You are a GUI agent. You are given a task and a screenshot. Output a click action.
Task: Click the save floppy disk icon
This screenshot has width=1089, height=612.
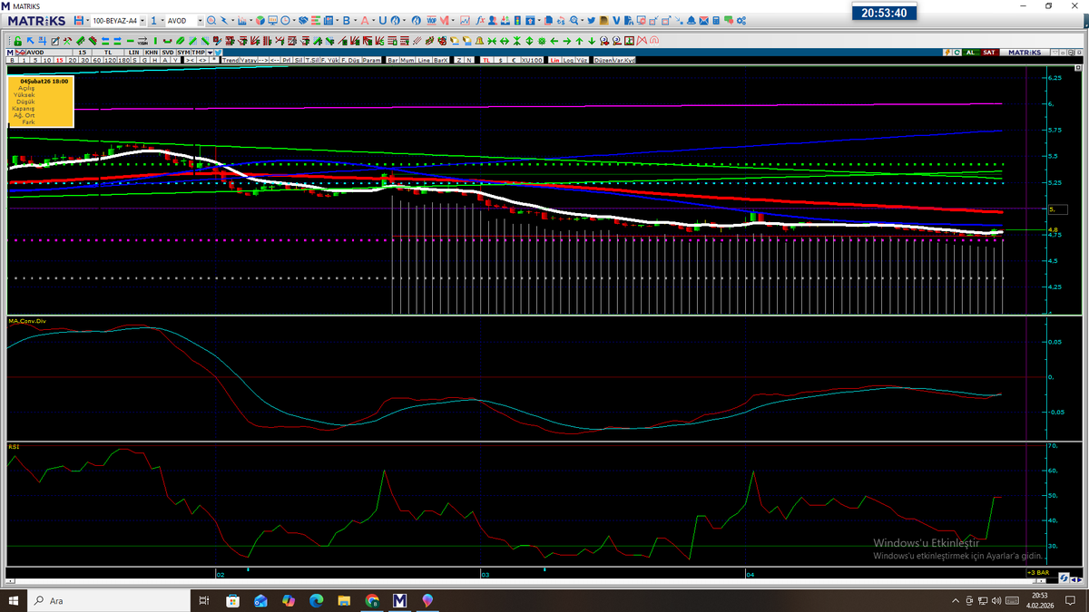coord(79,20)
